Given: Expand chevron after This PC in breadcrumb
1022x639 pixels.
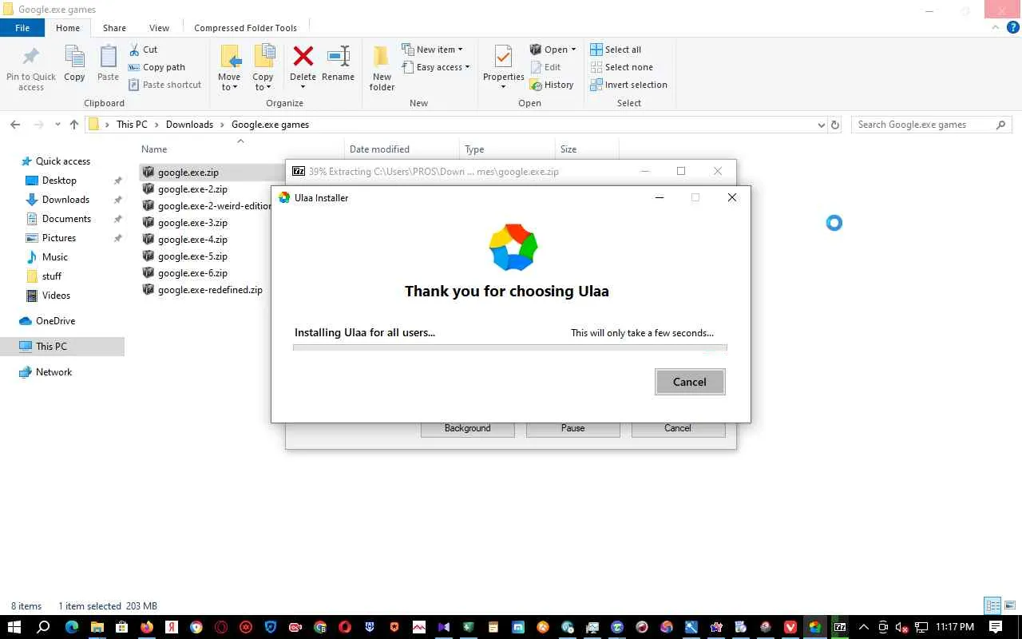Looking at the screenshot, I should [x=156, y=125].
